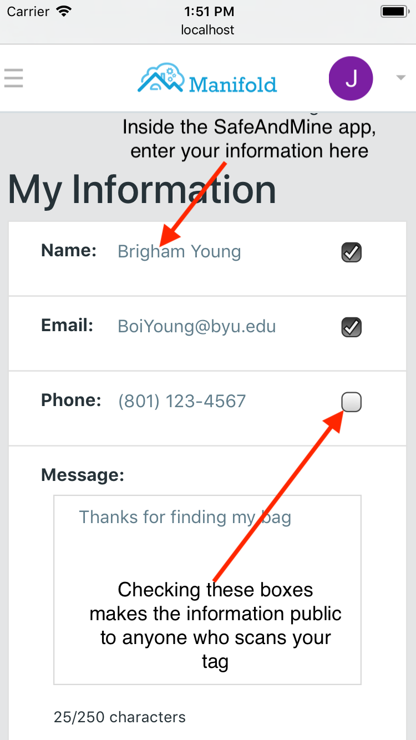Focus the Message text area
Screen dimensions: 416x740
click(207, 590)
